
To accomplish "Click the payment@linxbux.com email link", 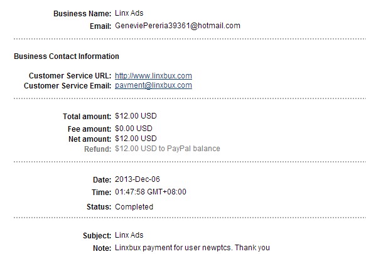I will [x=153, y=85].
